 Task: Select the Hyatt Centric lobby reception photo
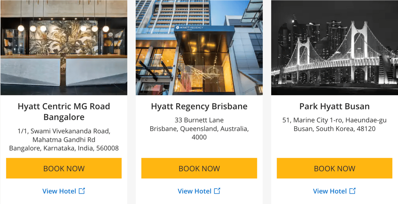click(64, 48)
